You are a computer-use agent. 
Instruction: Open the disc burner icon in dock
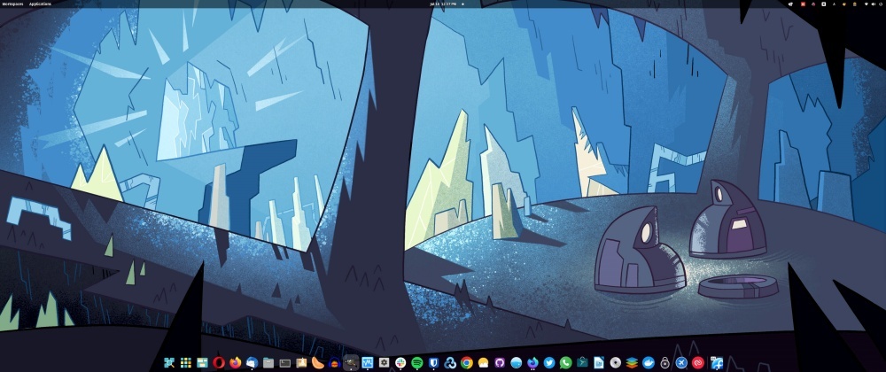tap(616, 362)
